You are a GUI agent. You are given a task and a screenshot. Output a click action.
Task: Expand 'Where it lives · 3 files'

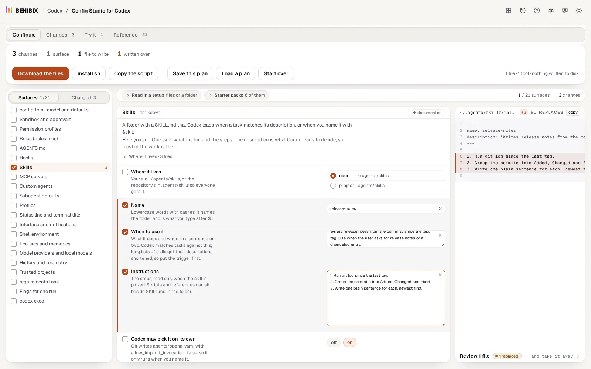147,156
